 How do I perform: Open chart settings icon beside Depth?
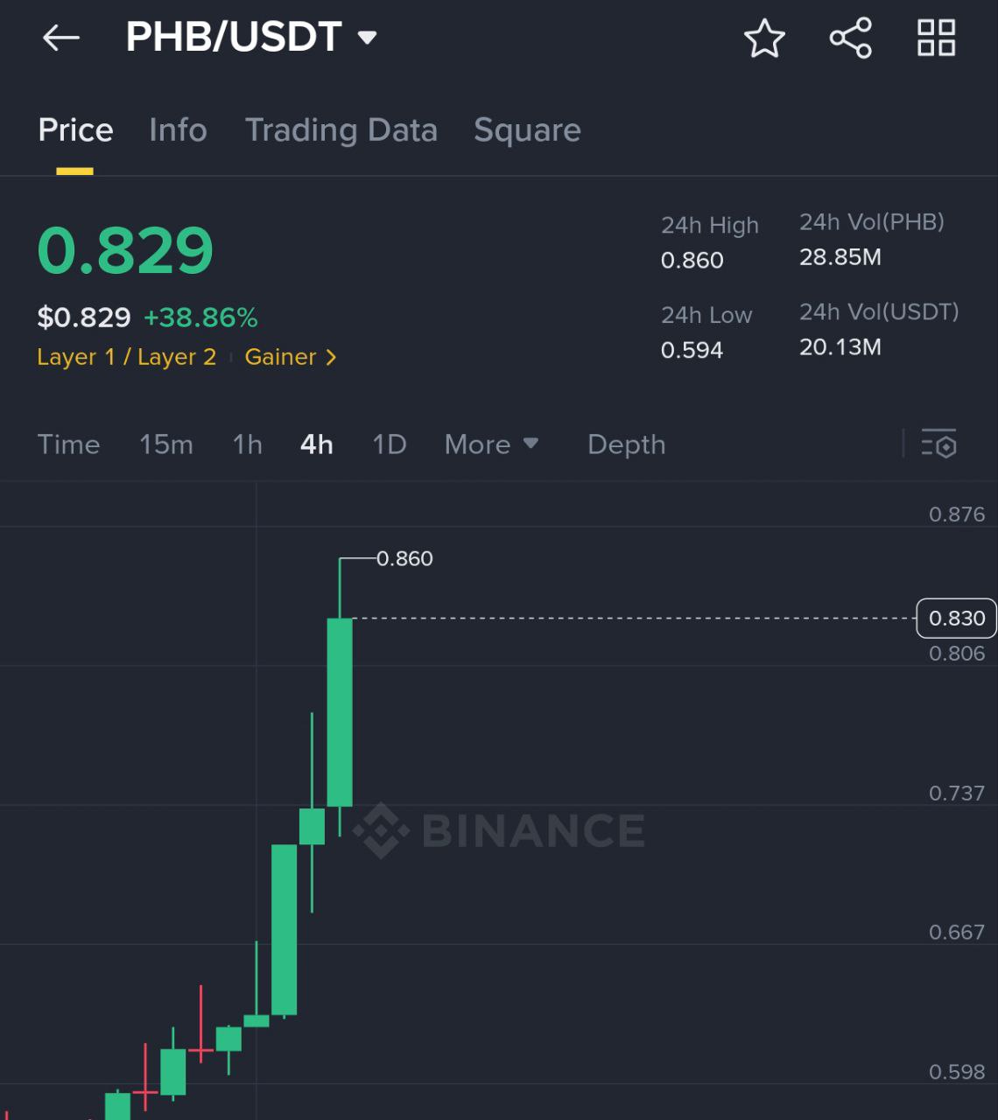pyautogui.click(x=938, y=444)
